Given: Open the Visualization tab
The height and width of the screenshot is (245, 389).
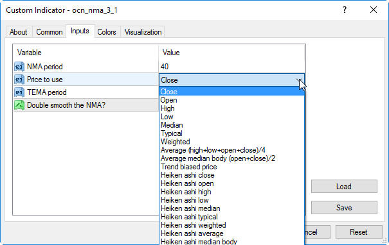Looking at the screenshot, I should click(143, 32).
